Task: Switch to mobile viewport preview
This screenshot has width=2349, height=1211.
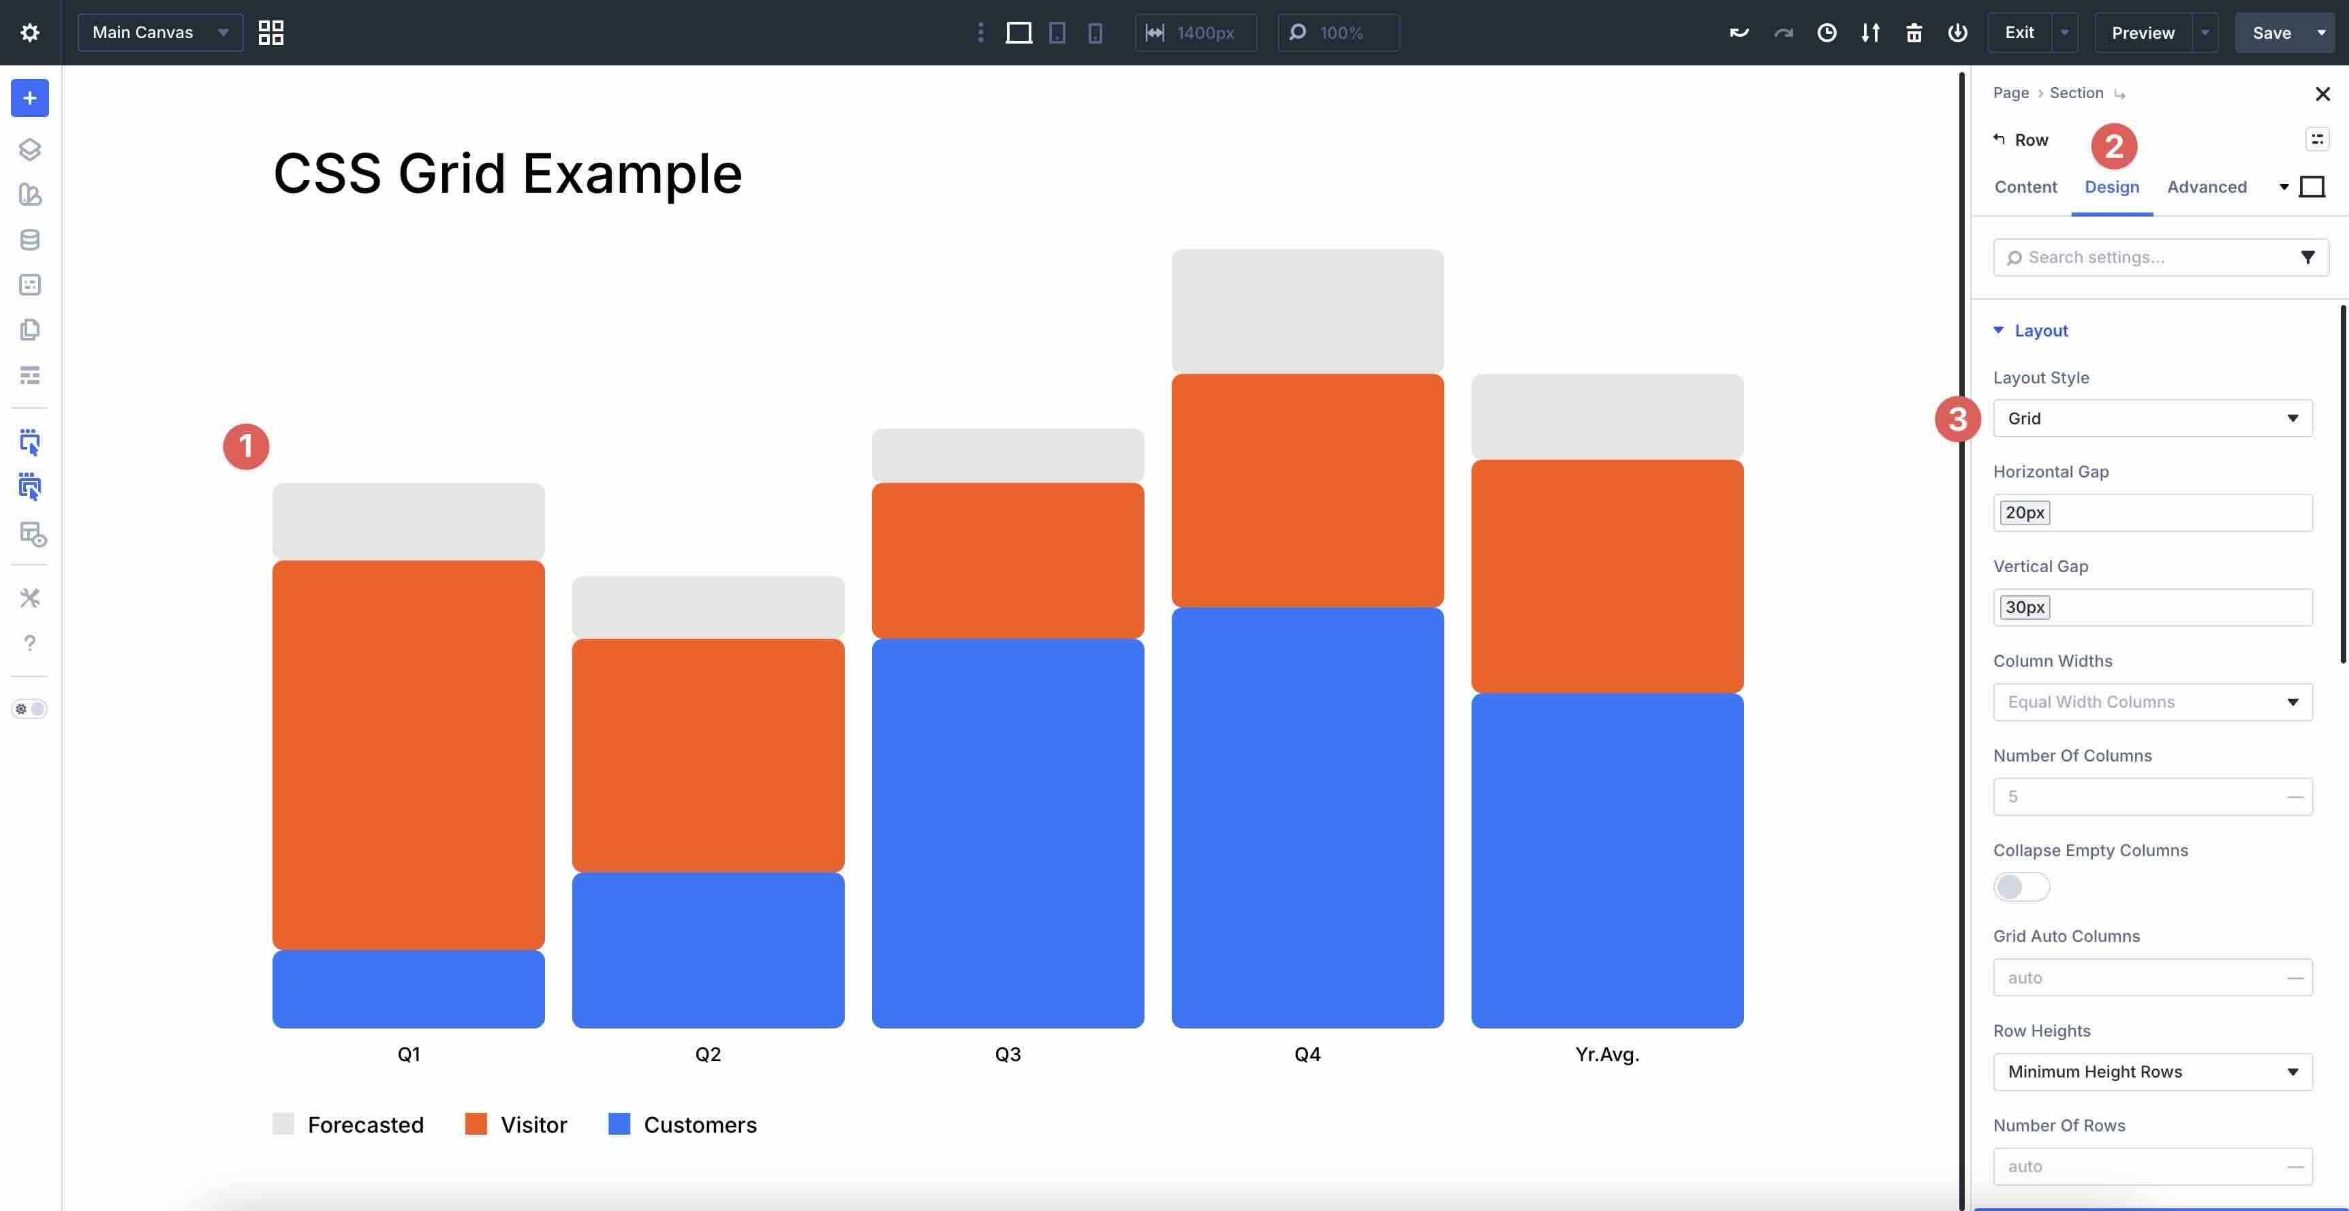Action: [x=1094, y=32]
